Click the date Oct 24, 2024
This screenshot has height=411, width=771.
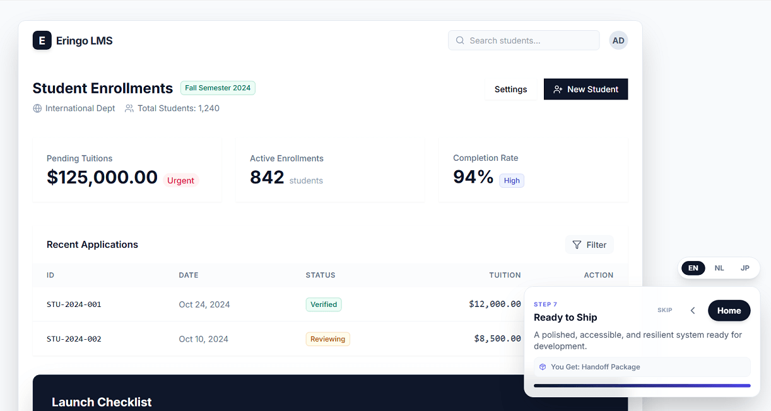(204, 304)
